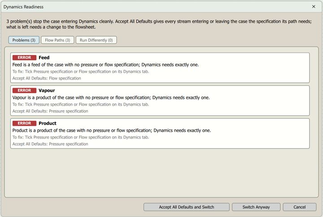Open the Flow Paths (3) tab

pyautogui.click(x=57, y=40)
